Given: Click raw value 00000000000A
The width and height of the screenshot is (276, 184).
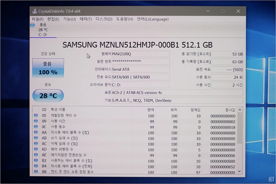Looking at the screenshot, I should [x=223, y=156].
